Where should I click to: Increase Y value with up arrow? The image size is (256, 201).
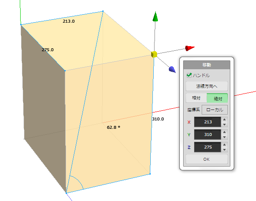click(224, 132)
